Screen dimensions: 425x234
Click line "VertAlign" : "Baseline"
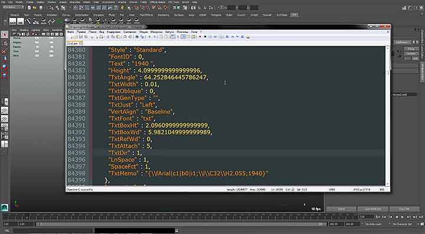pyautogui.click(x=142, y=112)
